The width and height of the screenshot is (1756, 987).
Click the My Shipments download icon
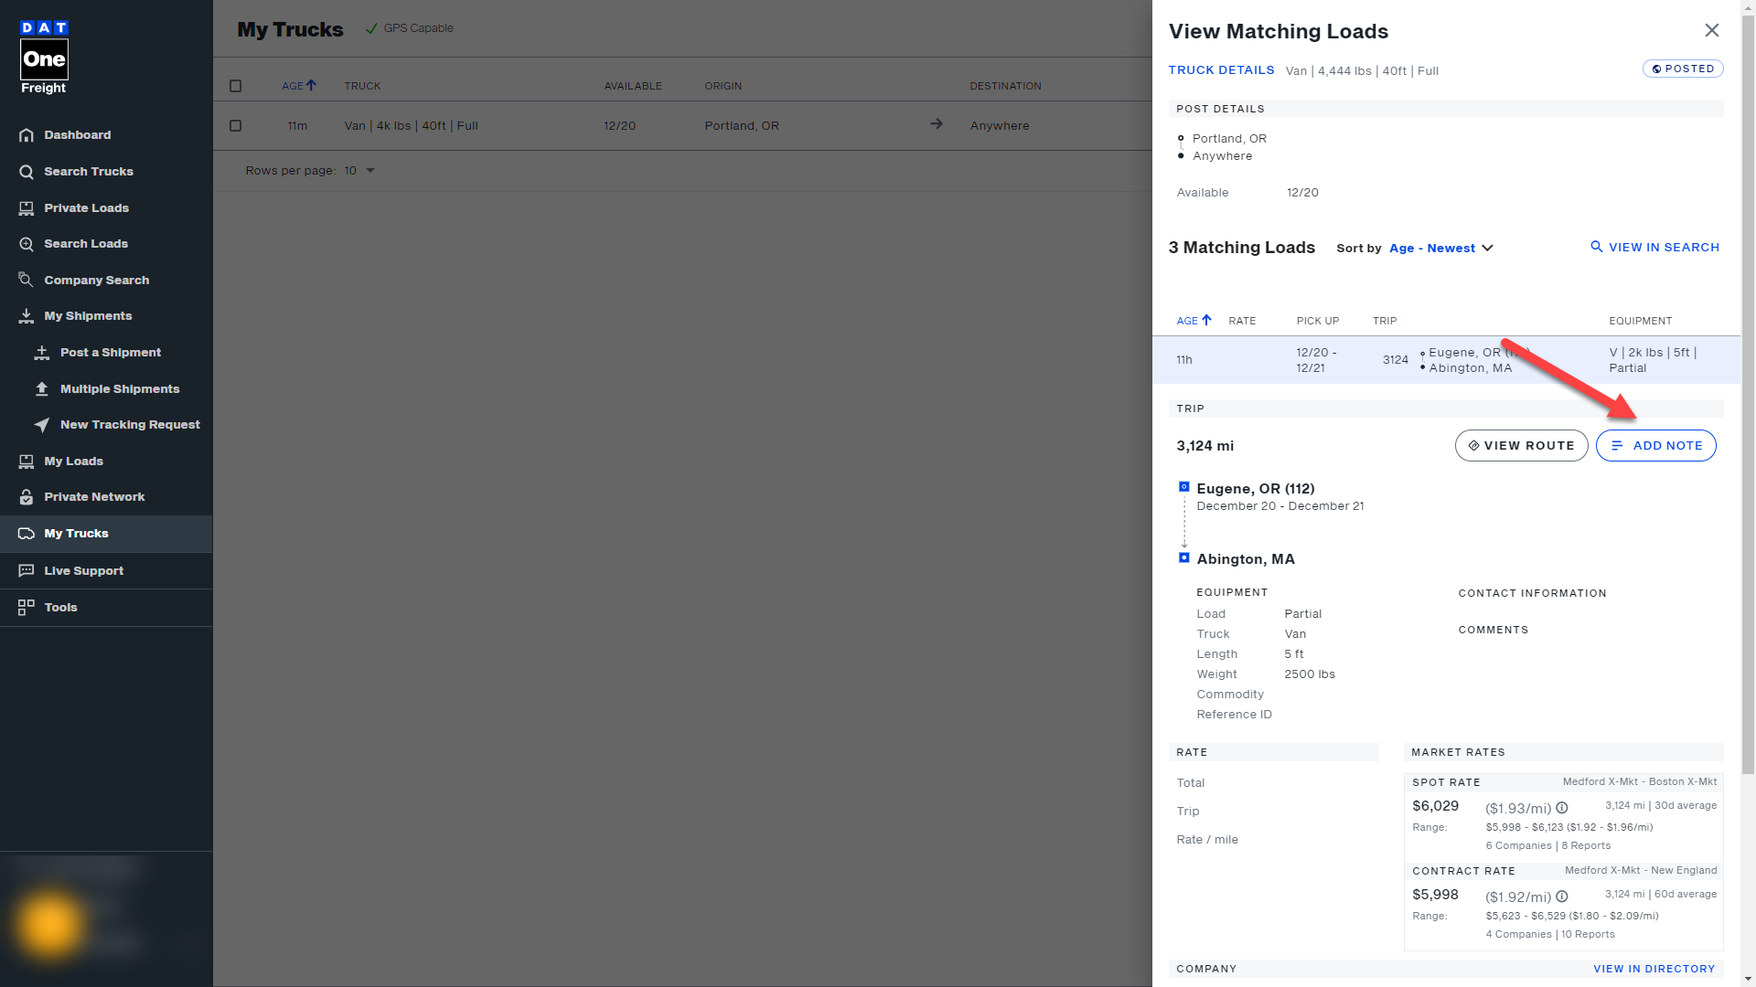pos(26,316)
